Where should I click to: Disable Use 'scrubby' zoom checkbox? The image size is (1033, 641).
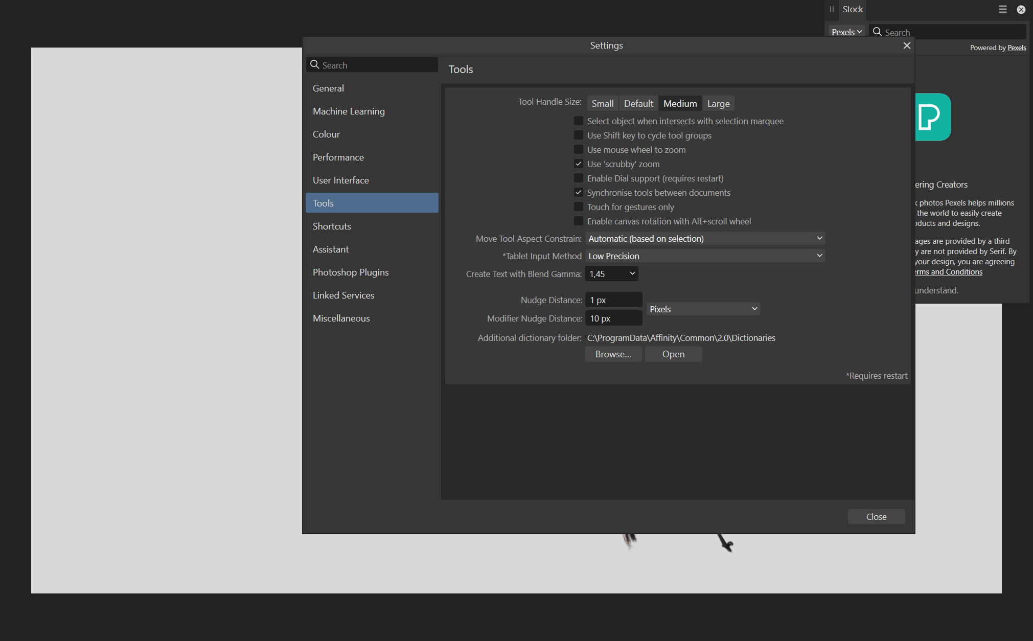click(579, 164)
